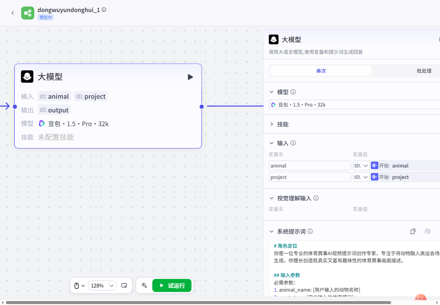Collapse the 系统提示词 section

pos(272,231)
